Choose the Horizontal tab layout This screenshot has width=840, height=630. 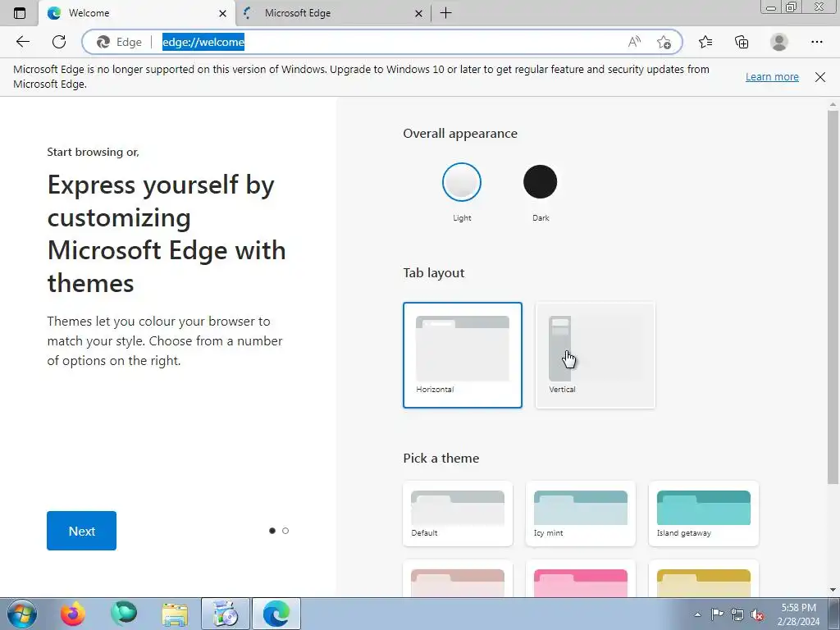coord(463,355)
